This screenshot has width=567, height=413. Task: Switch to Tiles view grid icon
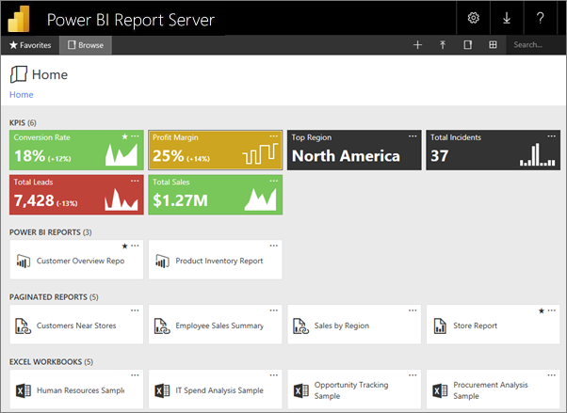493,44
